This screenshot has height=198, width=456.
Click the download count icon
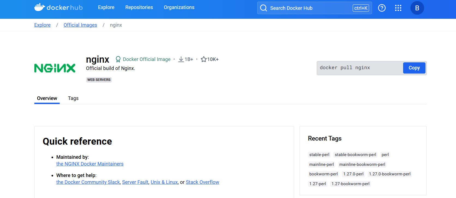(x=181, y=59)
